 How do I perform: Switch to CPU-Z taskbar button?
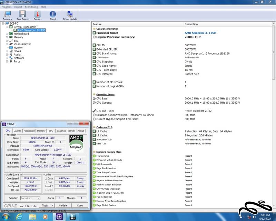pyautogui.click(x=59, y=217)
